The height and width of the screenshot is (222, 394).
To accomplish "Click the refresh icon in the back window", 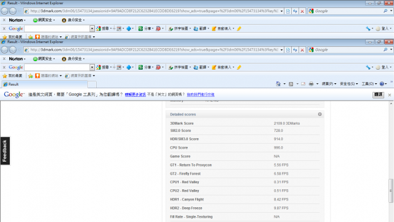I will pos(295,11).
